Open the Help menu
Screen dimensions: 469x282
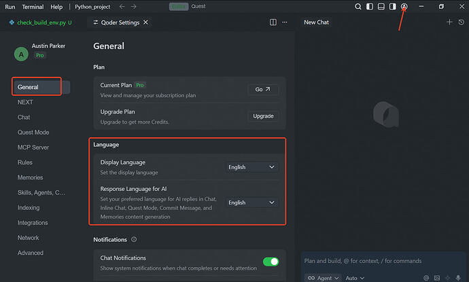(56, 7)
